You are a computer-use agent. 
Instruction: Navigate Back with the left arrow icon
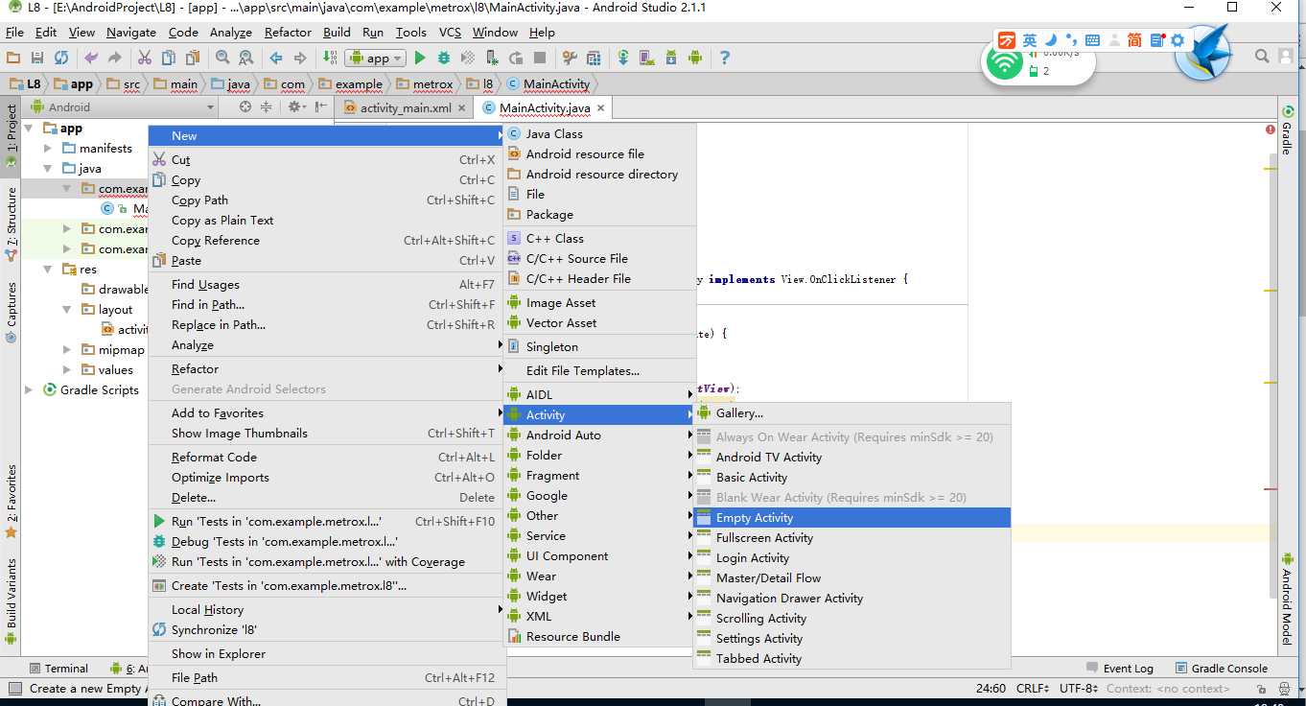pos(275,58)
